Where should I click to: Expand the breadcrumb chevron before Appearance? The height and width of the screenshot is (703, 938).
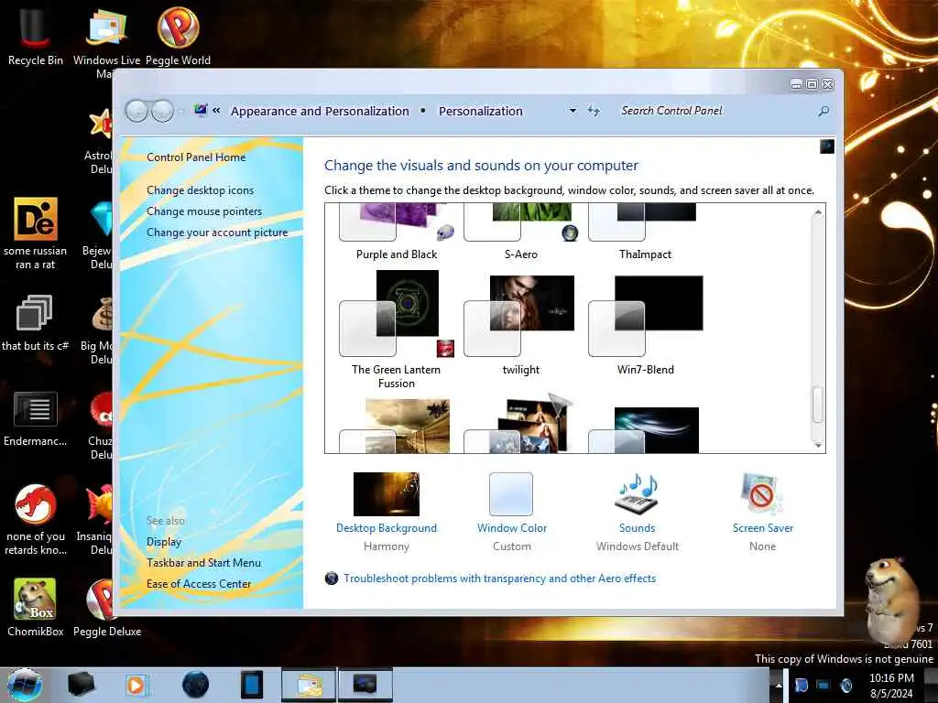coord(216,110)
